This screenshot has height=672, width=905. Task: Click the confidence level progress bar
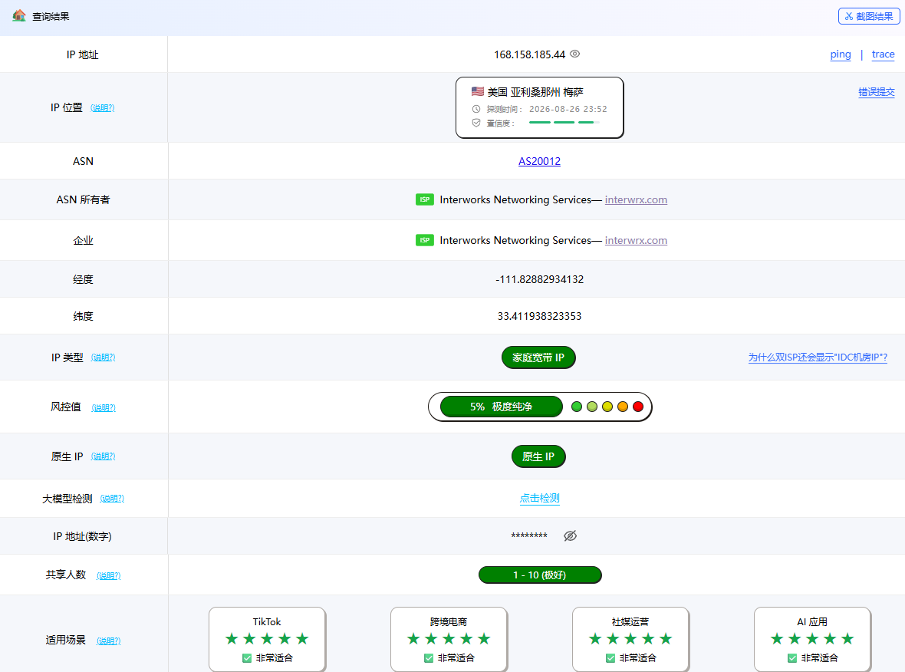coord(564,123)
